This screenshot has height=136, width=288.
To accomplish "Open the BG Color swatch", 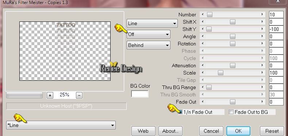I will tap(140, 94).
